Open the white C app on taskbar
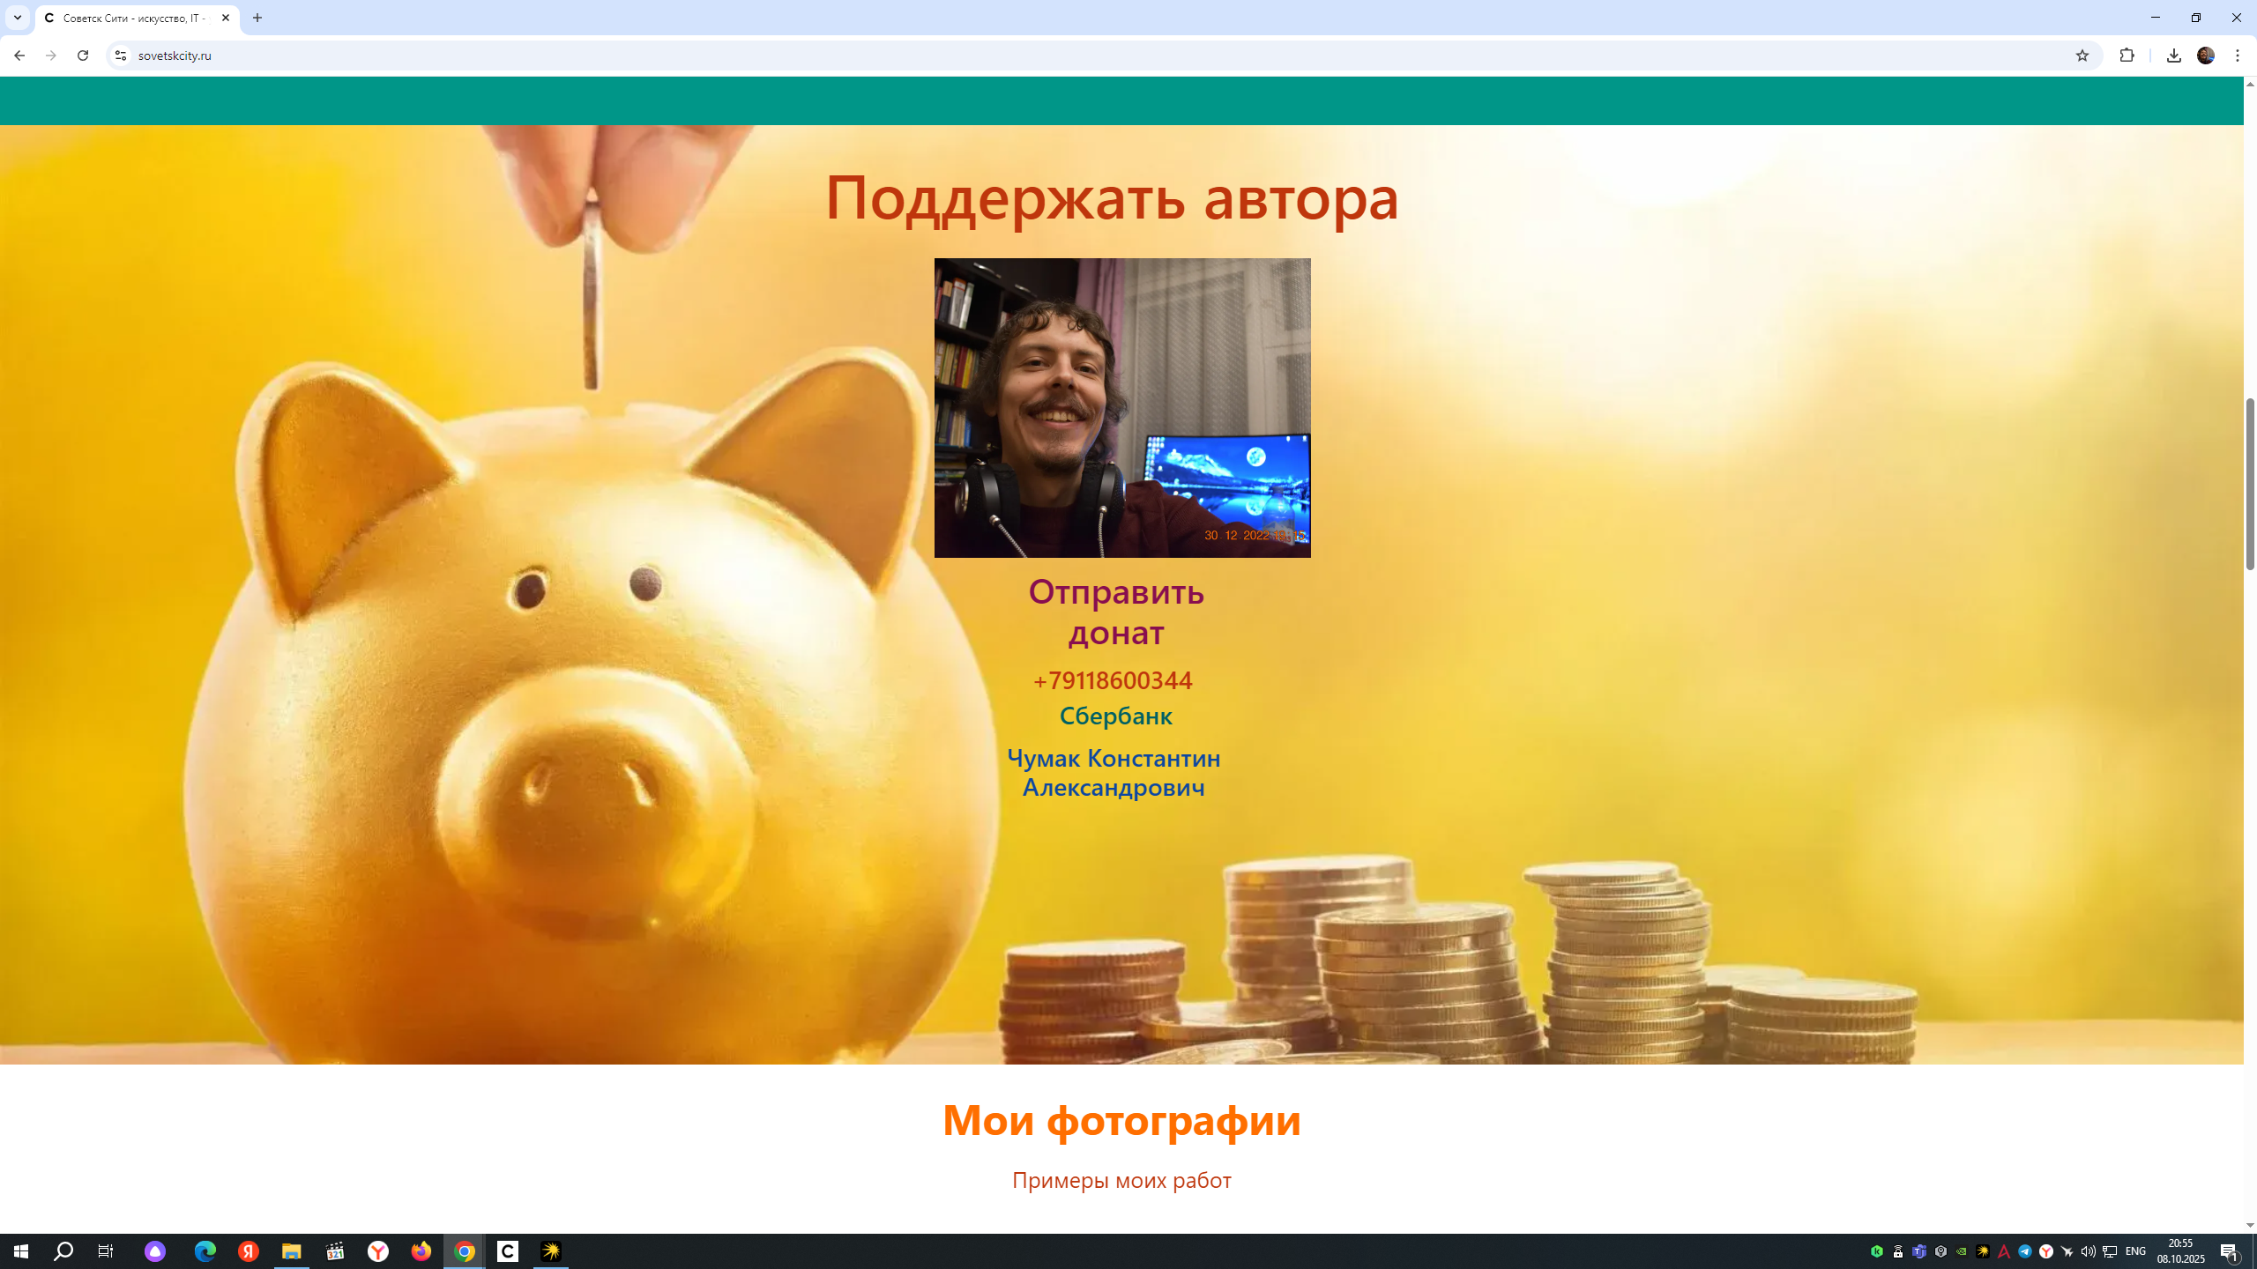This screenshot has width=2257, height=1269. (x=508, y=1251)
